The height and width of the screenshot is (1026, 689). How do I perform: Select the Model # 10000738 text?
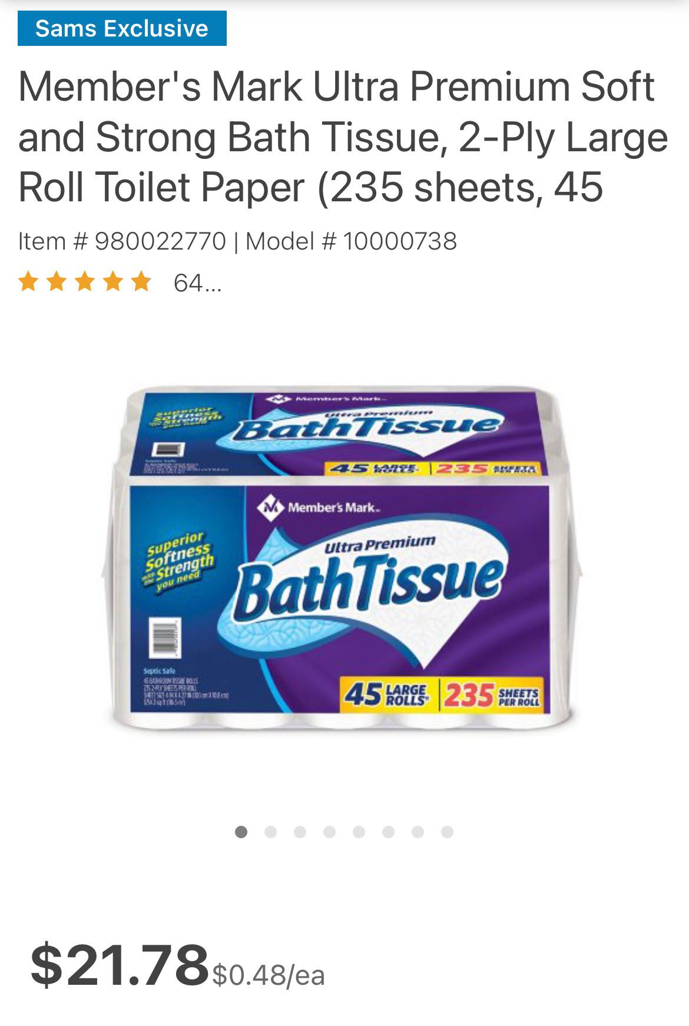coord(351,241)
